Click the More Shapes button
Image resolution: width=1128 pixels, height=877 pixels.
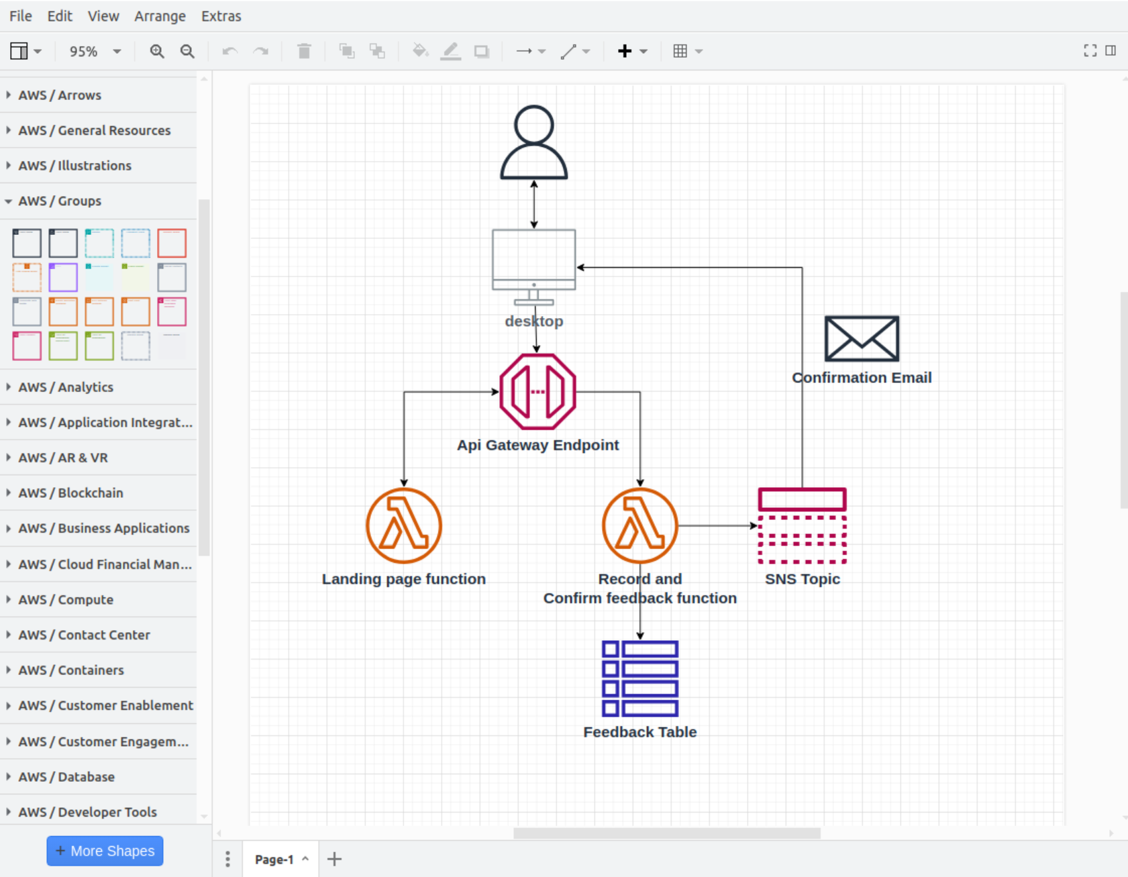[105, 851]
